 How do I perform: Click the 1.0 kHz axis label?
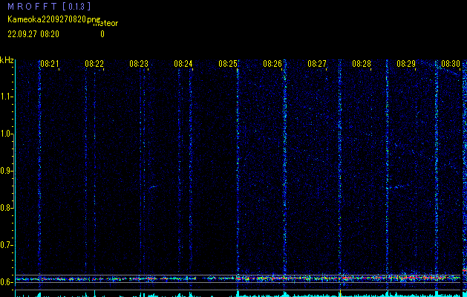click(6, 134)
